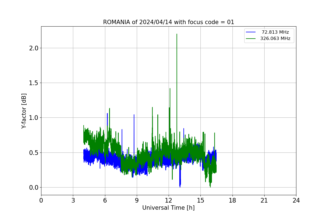Click the plot title 'ROMANIA of 2024/04/14 with focus code = 01'

[x=169, y=22]
